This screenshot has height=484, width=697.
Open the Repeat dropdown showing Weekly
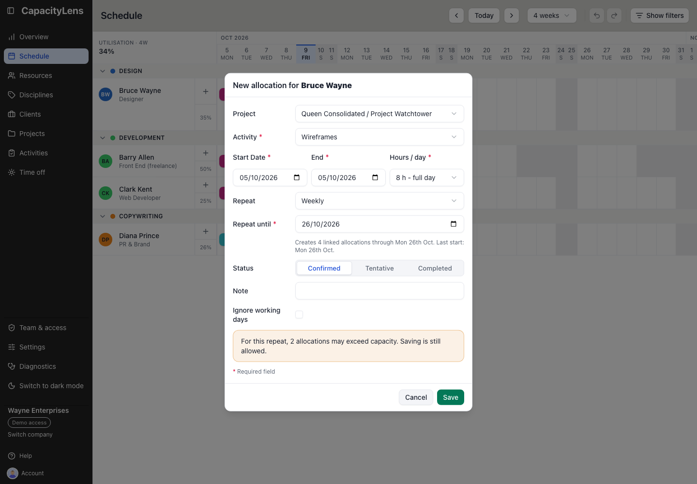379,201
